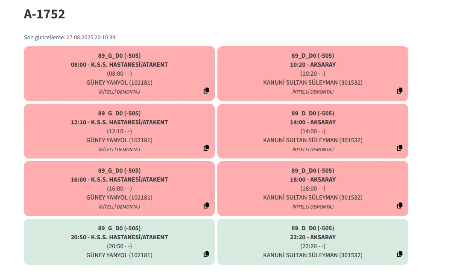Select the 08:00 K.S.S. Hastanesi/Atakent card title
The width and height of the screenshot is (451, 279).
point(119,65)
